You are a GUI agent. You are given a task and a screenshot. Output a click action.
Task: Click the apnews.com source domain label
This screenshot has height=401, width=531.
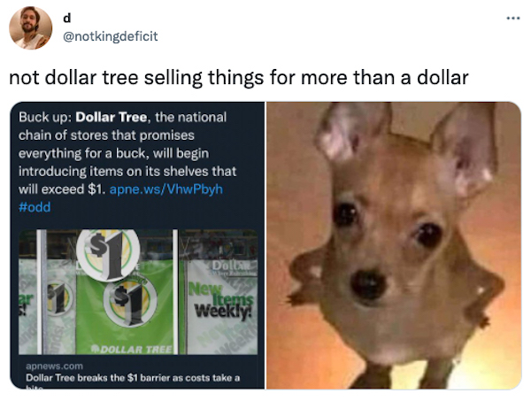click(x=54, y=366)
